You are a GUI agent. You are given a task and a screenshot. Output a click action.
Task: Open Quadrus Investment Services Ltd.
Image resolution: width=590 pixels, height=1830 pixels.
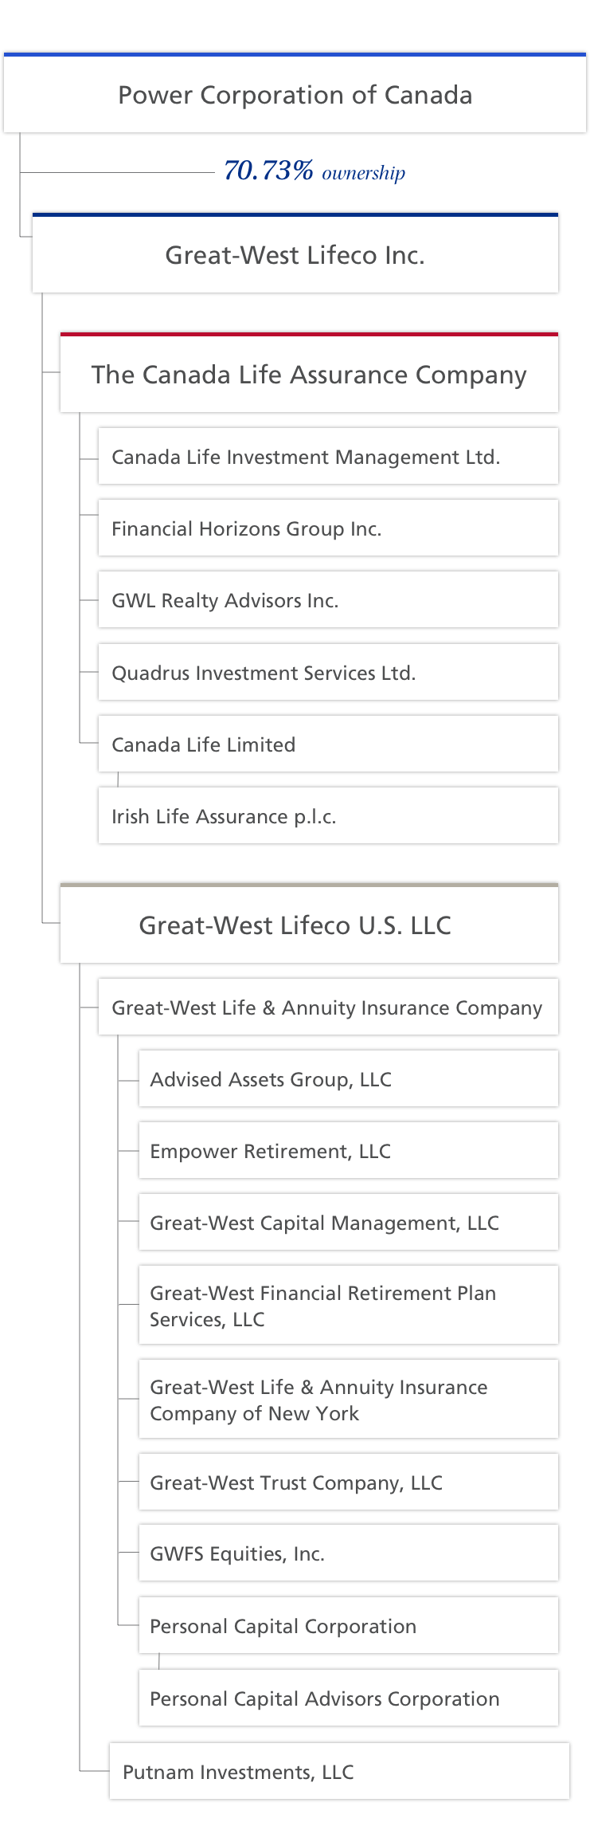coord(328,672)
